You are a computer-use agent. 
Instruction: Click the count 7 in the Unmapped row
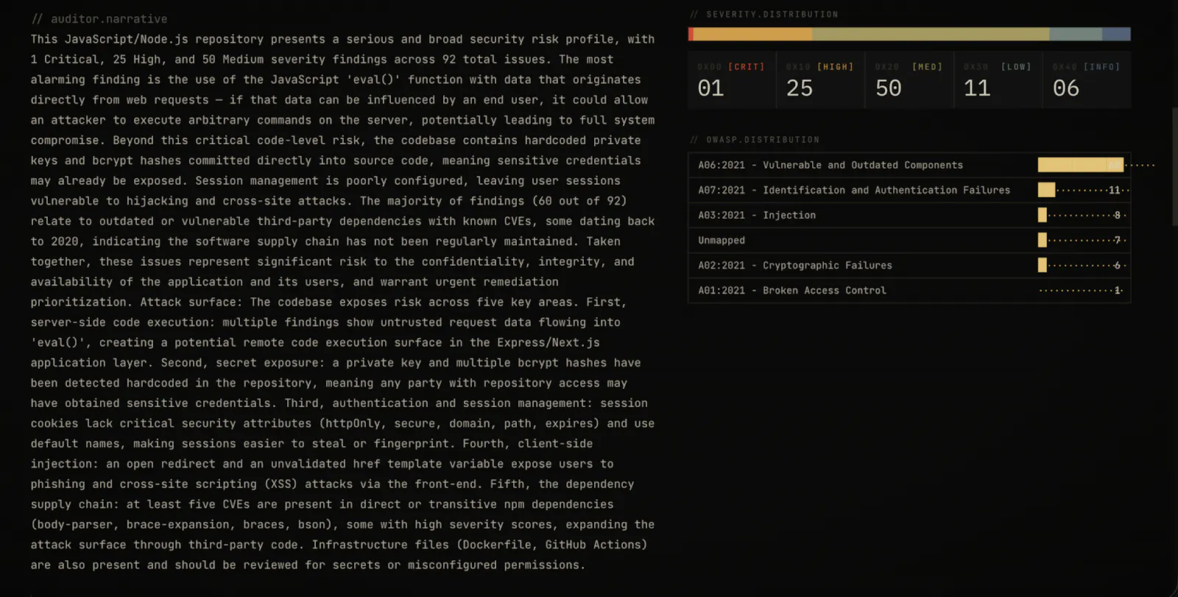click(1117, 240)
